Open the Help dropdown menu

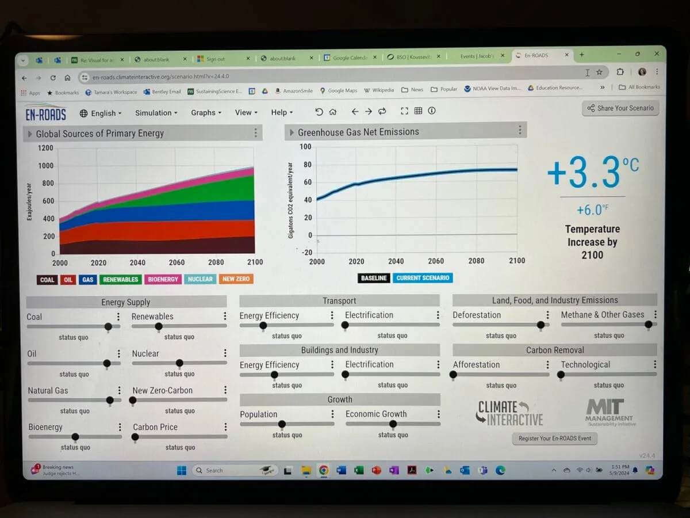pos(282,113)
